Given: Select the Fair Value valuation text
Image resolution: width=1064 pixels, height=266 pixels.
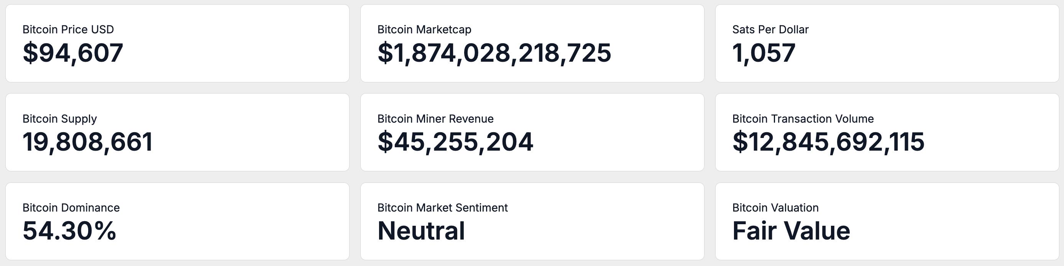Looking at the screenshot, I should tap(791, 231).
